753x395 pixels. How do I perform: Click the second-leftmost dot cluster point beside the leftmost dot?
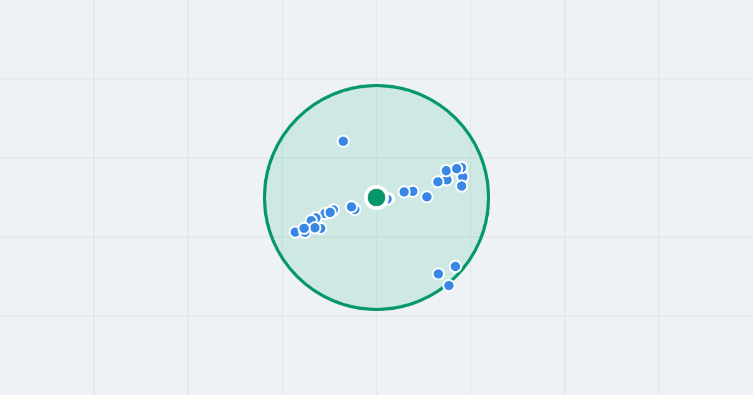click(x=304, y=228)
